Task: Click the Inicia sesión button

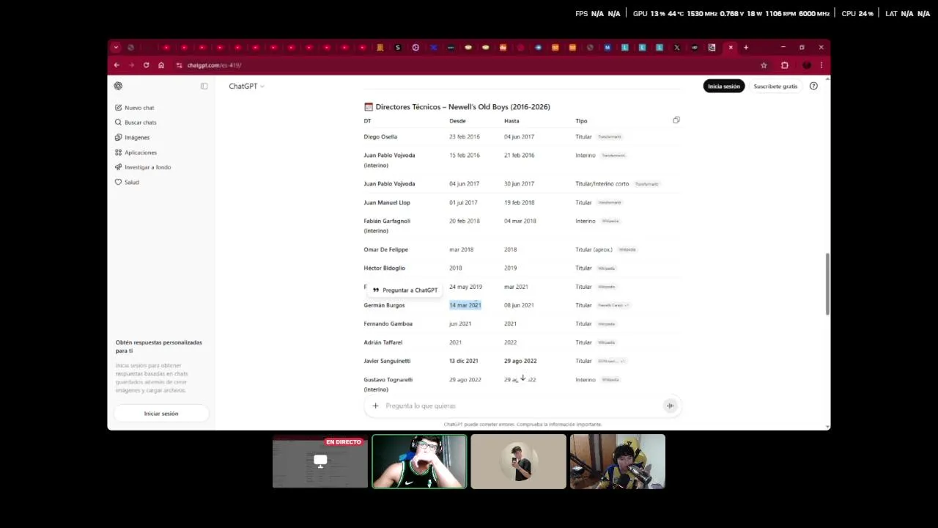Action: point(723,87)
